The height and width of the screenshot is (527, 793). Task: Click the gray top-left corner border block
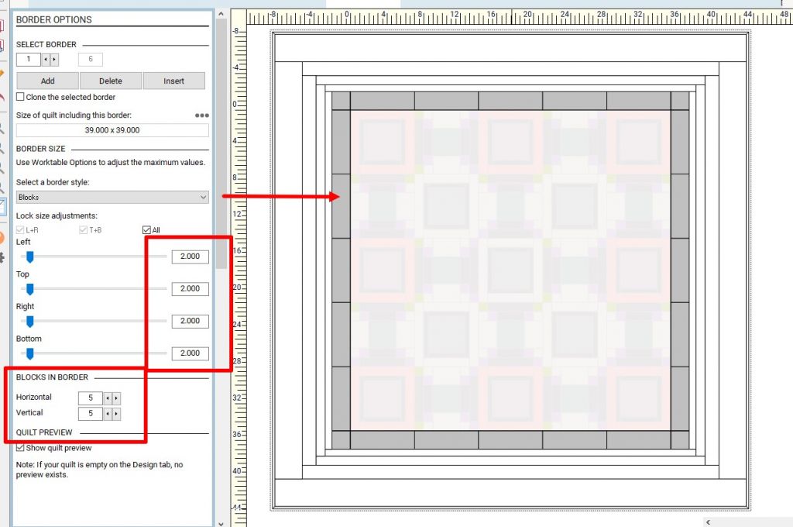pyautogui.click(x=342, y=101)
